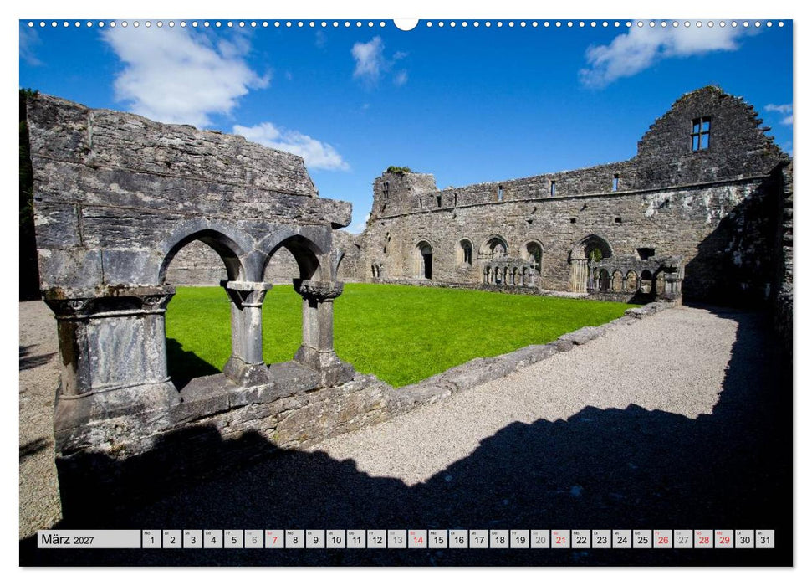The image size is (812, 586).
Task: Select day 15 in the calendar strip
Action: pyautogui.click(x=438, y=539)
